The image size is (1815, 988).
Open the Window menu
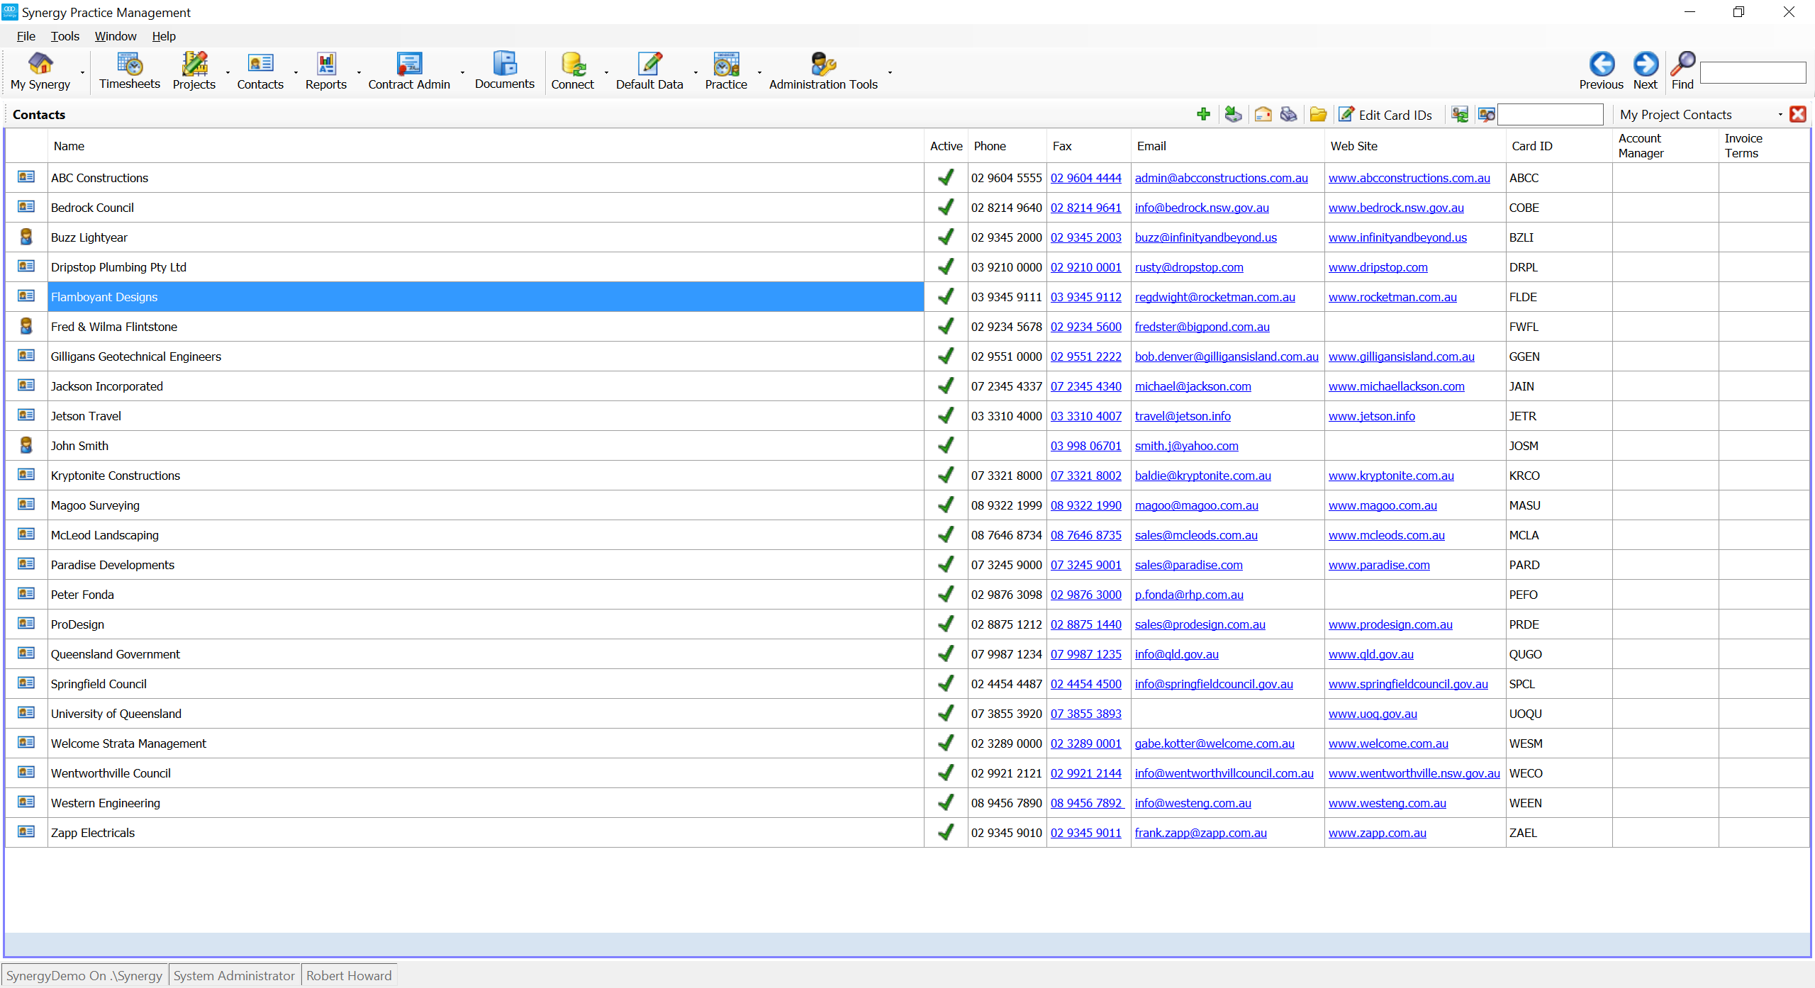pyautogui.click(x=115, y=36)
